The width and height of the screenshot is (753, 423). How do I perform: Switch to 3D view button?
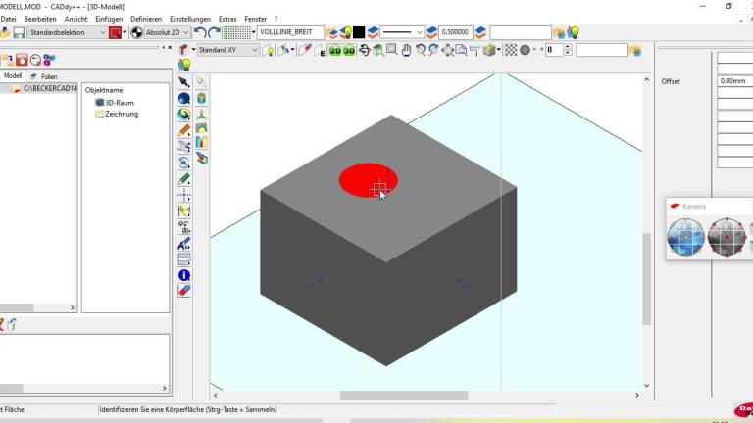348,50
